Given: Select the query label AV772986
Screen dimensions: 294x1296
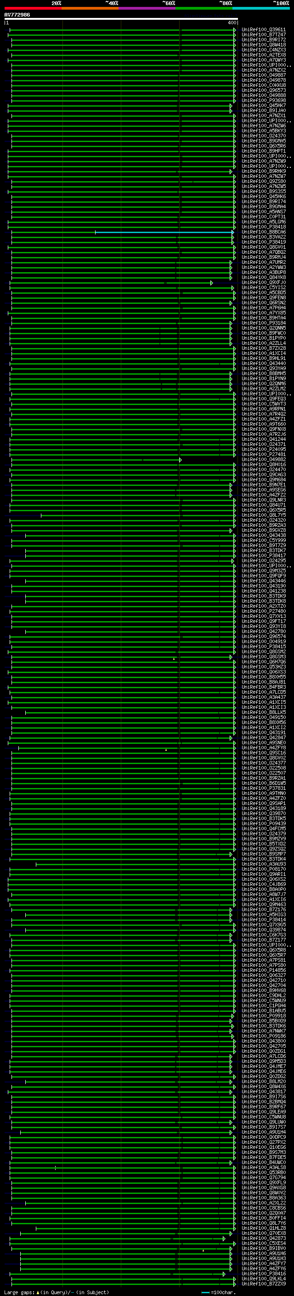Looking at the screenshot, I should 17,15.
